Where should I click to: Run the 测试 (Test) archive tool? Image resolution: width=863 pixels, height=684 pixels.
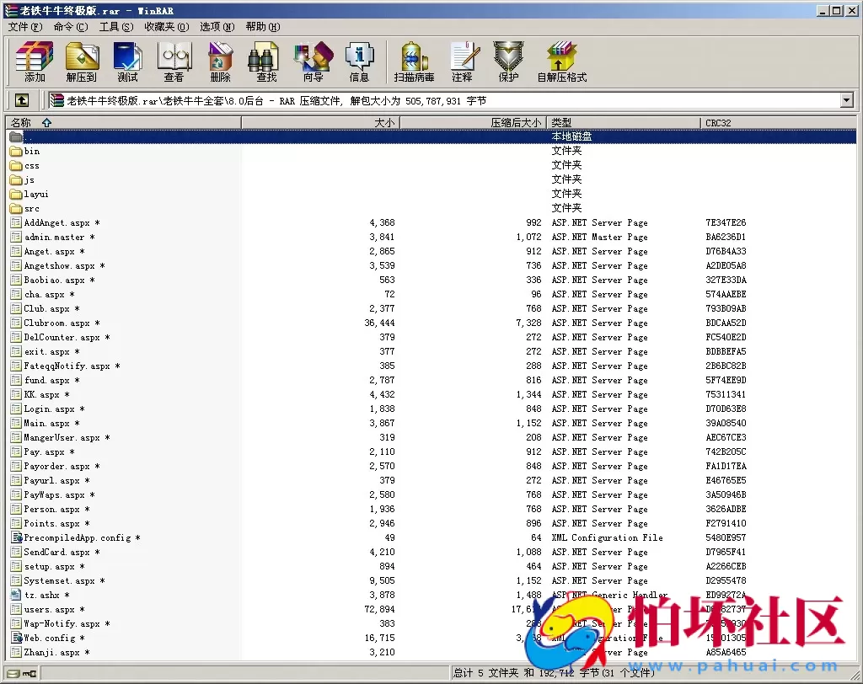tap(127, 61)
